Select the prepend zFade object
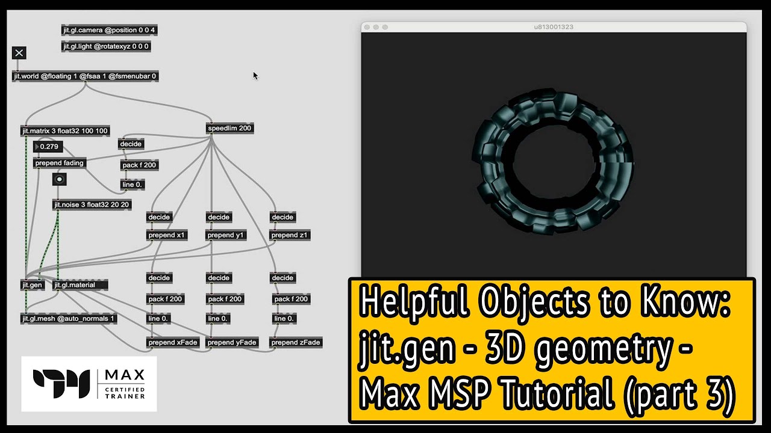This screenshot has height=433, width=771. [x=296, y=342]
